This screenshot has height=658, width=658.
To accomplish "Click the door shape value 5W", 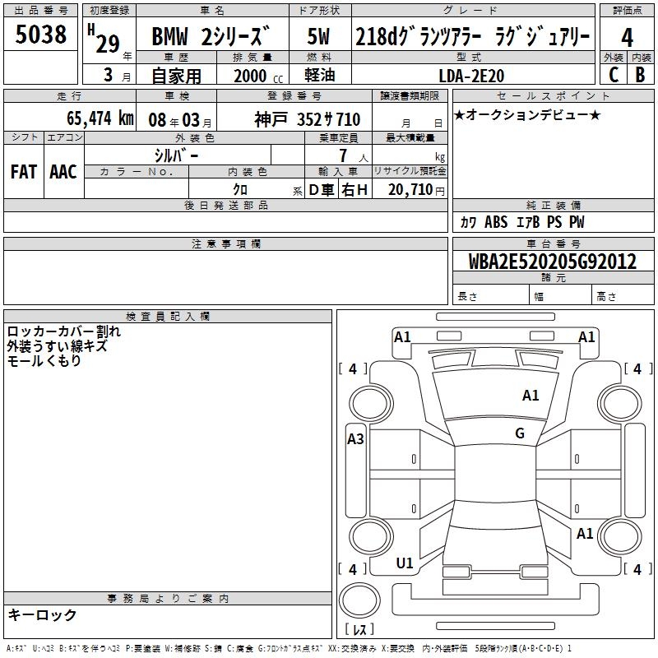I will [x=319, y=36].
